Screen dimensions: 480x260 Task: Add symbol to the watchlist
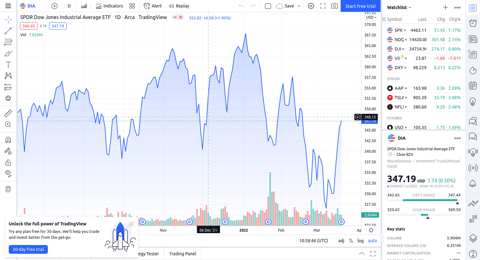(445, 7)
